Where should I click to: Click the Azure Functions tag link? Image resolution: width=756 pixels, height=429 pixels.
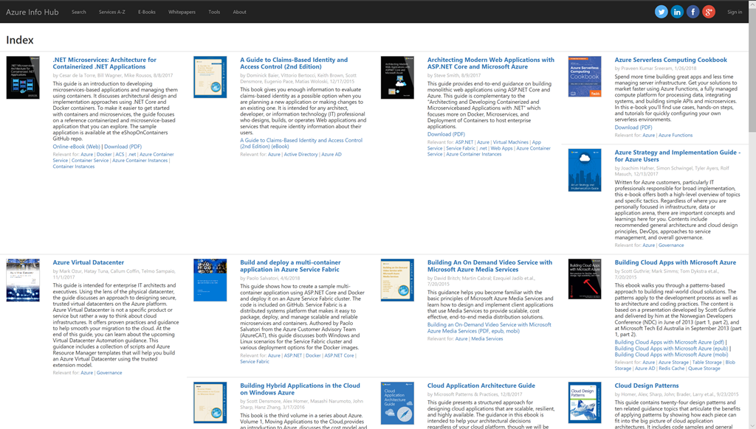coord(676,136)
